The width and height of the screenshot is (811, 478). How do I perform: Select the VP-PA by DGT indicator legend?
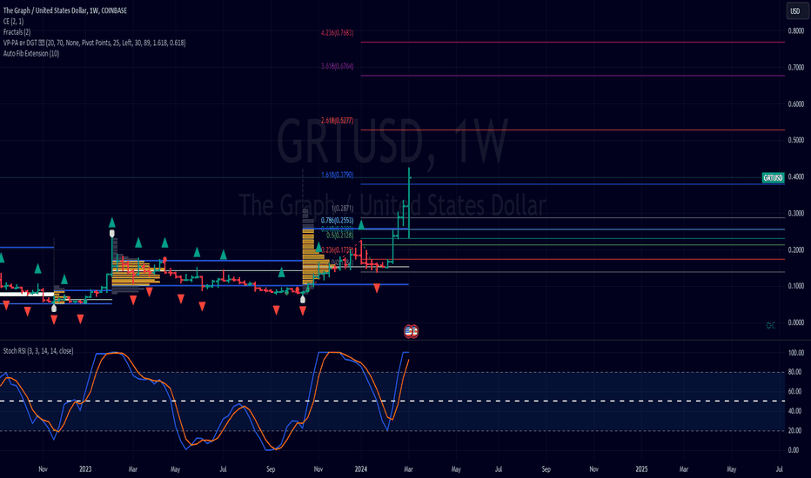94,43
